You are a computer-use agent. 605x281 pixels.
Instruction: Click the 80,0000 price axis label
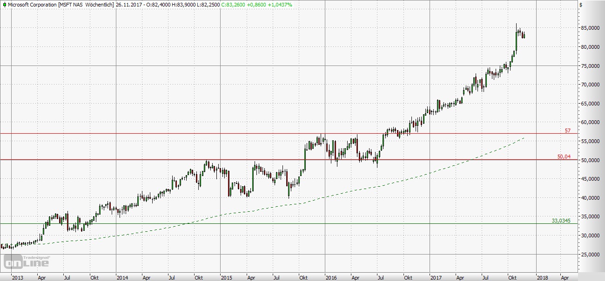[590, 47]
